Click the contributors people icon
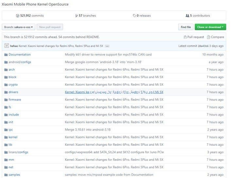Image resolution: width=238 pixels, height=178 pixels. [187, 16]
